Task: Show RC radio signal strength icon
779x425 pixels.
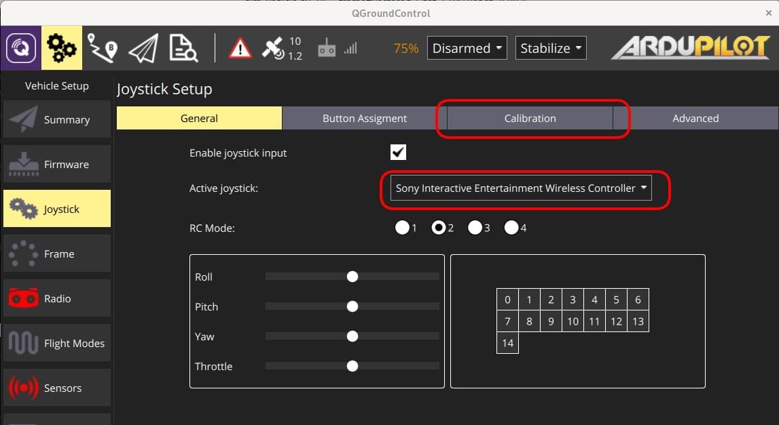Action: tap(337, 49)
